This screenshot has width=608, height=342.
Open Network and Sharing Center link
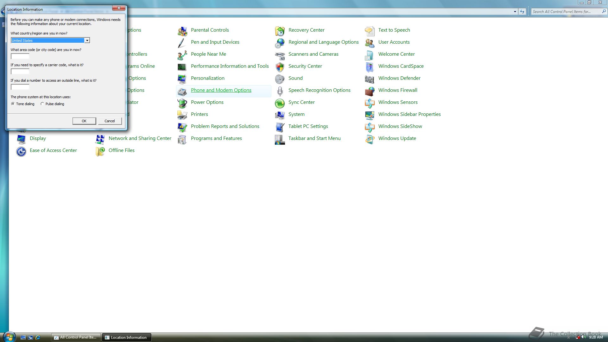click(140, 138)
